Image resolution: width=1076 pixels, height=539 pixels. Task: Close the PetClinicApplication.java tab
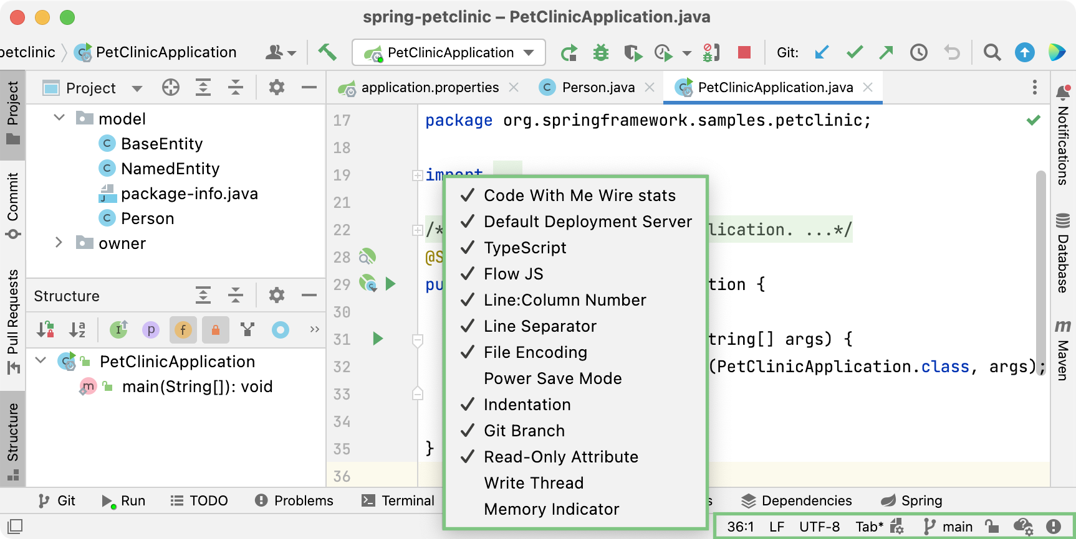pyautogui.click(x=868, y=87)
